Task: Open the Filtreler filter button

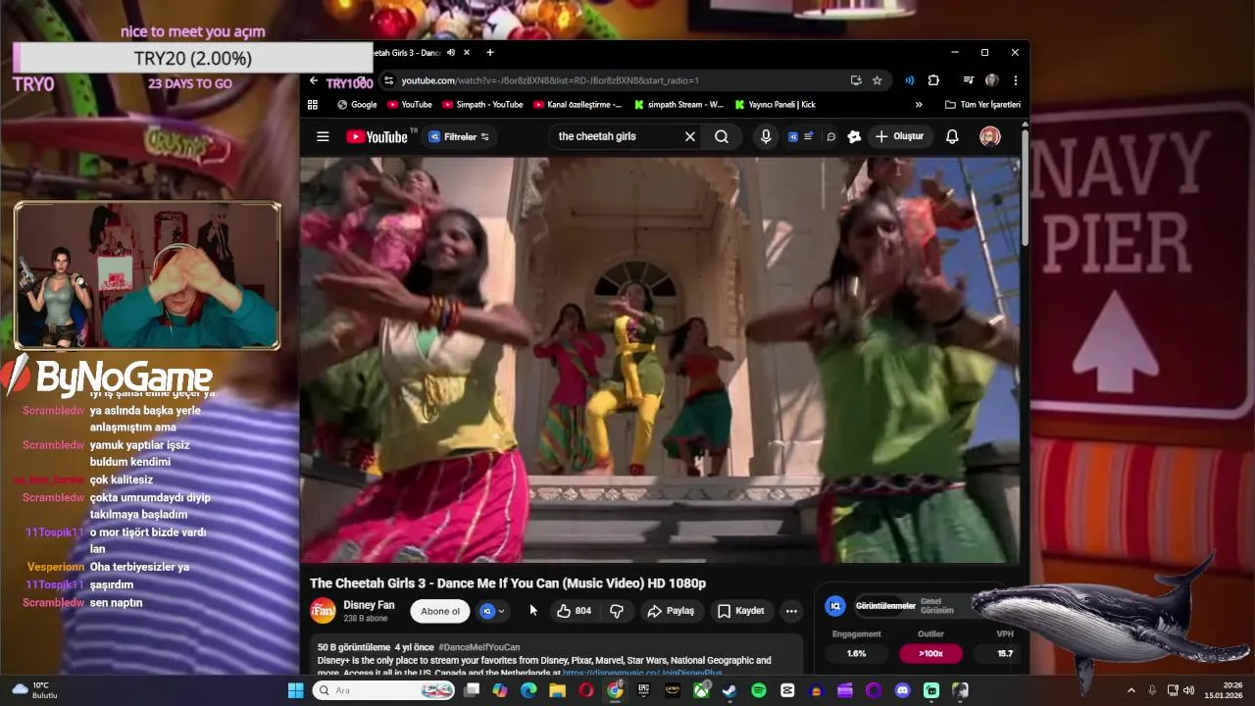Action: point(459,136)
